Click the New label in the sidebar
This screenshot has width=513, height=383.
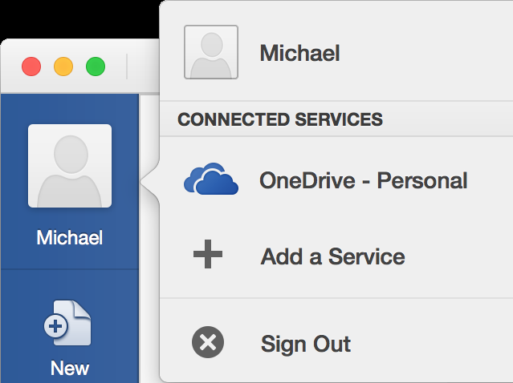coord(70,369)
